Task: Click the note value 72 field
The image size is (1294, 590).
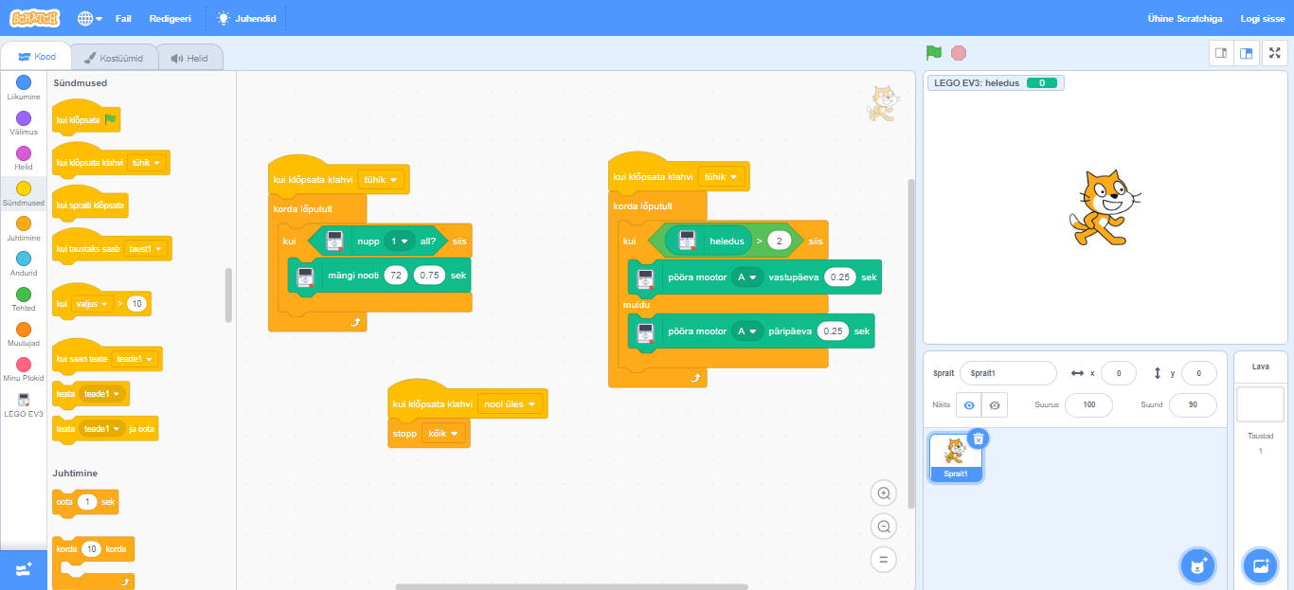Action: click(396, 276)
